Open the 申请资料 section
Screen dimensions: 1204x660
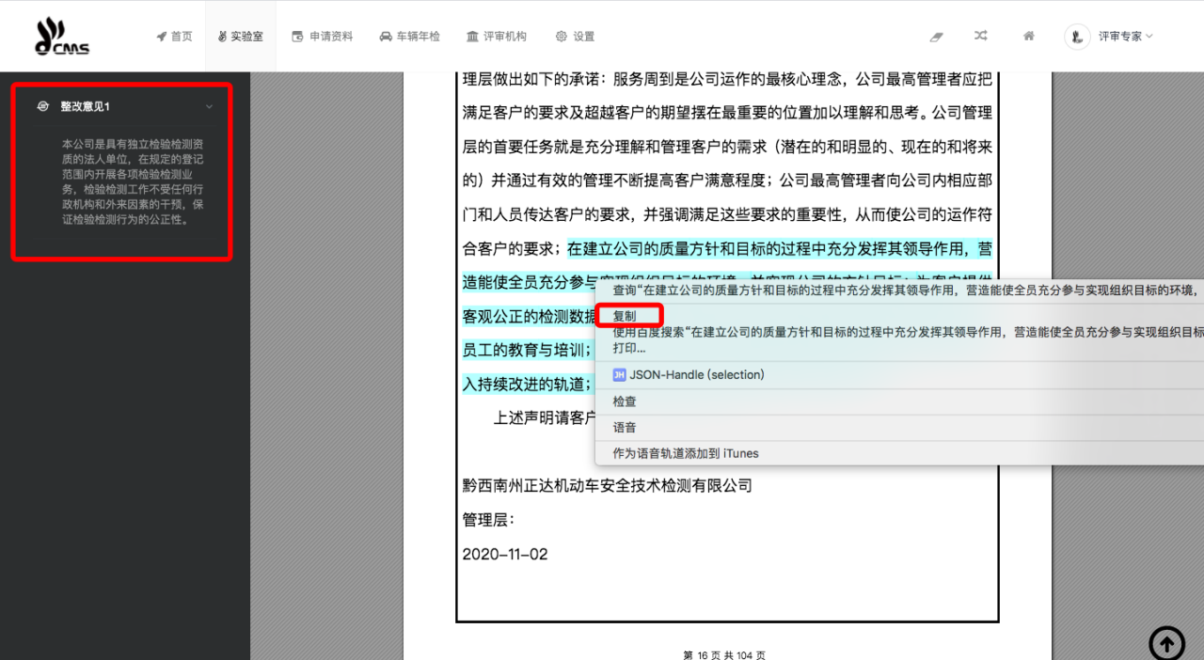[x=322, y=37]
